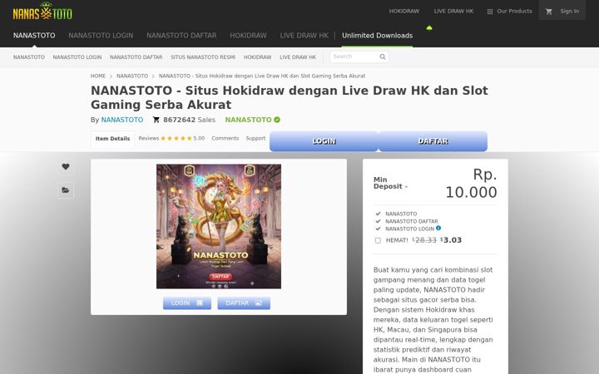Image resolution: width=599 pixels, height=374 pixels.
Task: Click the Rp. 10.000 price text
Action: pyautogui.click(x=471, y=183)
